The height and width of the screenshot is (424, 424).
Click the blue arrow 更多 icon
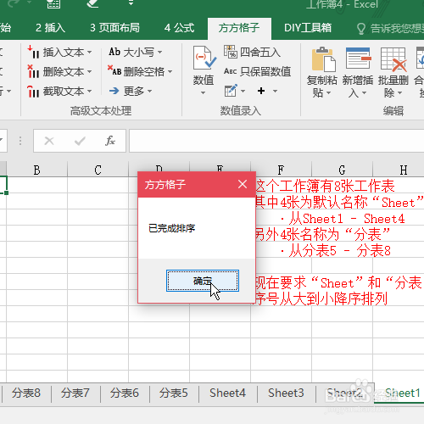(x=114, y=91)
